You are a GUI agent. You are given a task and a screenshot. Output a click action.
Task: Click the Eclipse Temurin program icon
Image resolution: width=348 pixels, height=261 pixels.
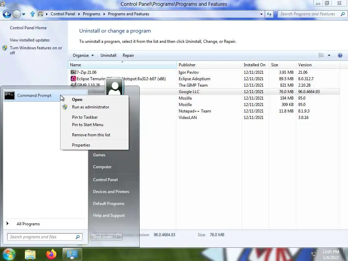coord(73,79)
